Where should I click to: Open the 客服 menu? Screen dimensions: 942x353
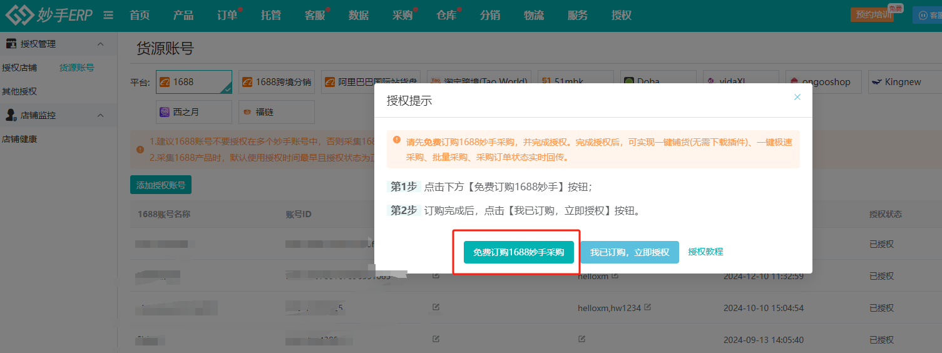click(315, 16)
